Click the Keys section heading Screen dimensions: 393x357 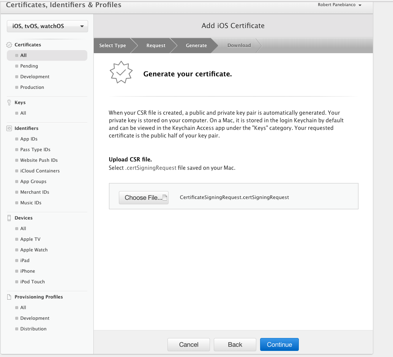[20, 103]
